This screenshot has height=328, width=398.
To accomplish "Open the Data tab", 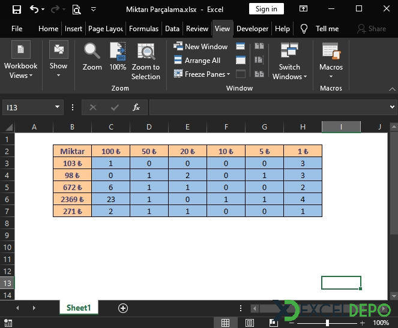I will pyautogui.click(x=172, y=29).
